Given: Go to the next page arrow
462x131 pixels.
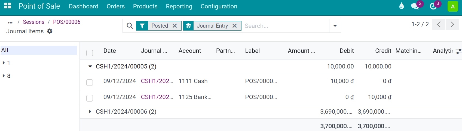Looking at the screenshot, I should pos(452,24).
